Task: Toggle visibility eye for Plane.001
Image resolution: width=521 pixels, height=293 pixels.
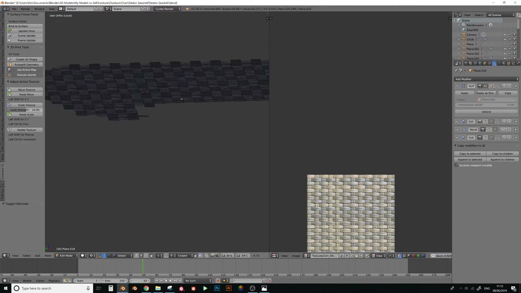Action: pyautogui.click(x=505, y=49)
